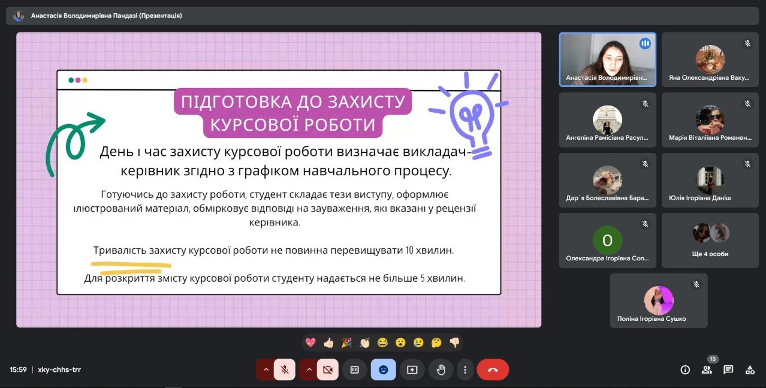Open the chat with everyone panel
The width and height of the screenshot is (766, 388).
click(728, 370)
